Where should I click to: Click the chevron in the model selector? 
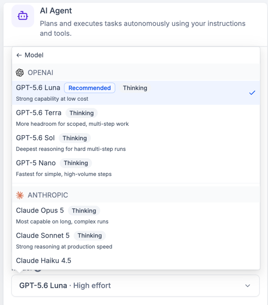[x=248, y=286]
